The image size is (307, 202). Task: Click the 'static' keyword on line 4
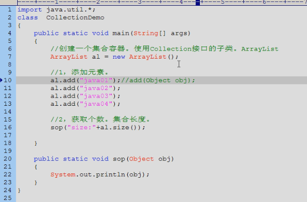(75, 33)
